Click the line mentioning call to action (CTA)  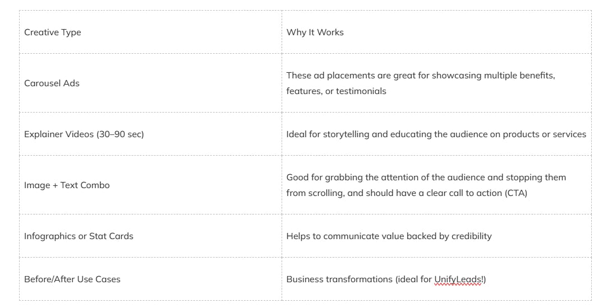coord(407,193)
